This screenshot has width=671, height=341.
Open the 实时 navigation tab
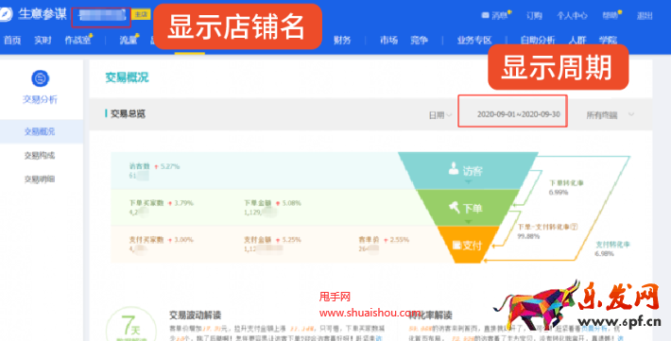pyautogui.click(x=43, y=41)
